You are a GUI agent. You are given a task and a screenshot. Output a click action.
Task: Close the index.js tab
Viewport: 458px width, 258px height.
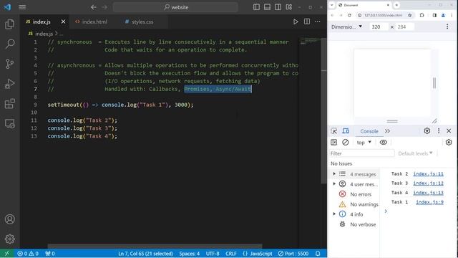(63, 21)
